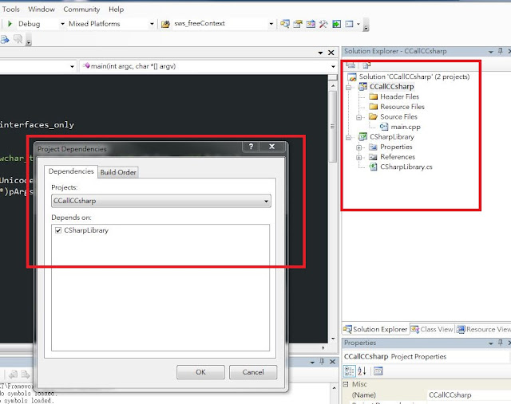The width and height of the screenshot is (511, 404).
Task: Switch to the Build Order tab
Action: tap(118, 172)
